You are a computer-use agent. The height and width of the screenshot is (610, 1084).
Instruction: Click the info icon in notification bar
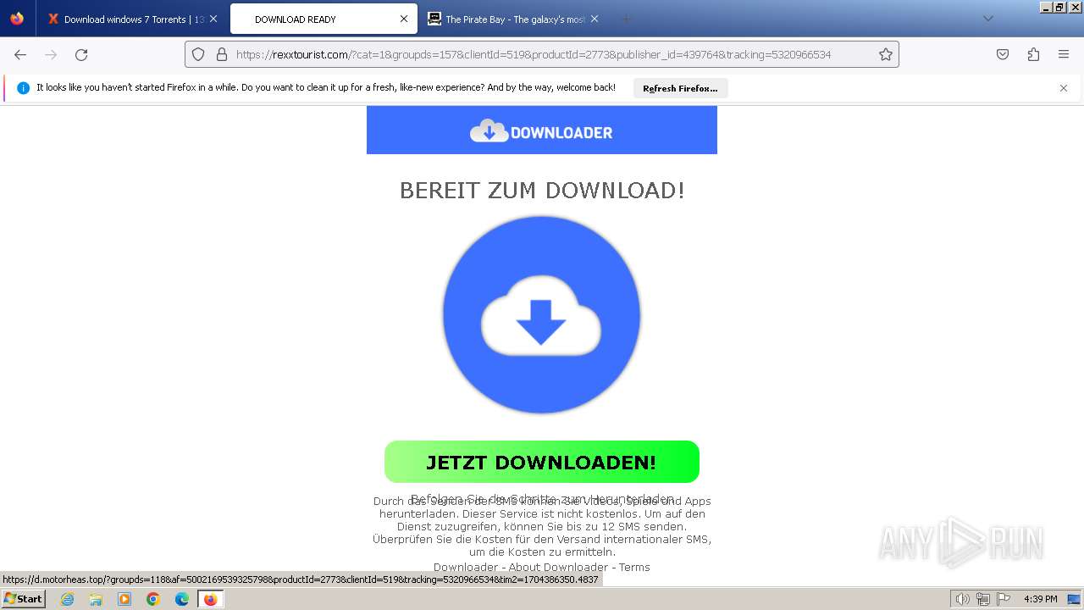coord(23,88)
